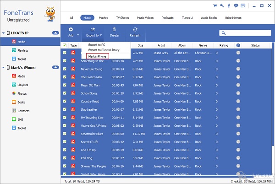This screenshot has width=275, height=184.
Task: Click the Facebook icon in title bar
Action: (x=229, y=5)
